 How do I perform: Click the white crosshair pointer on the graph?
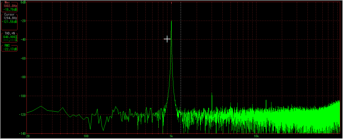(x=167, y=39)
